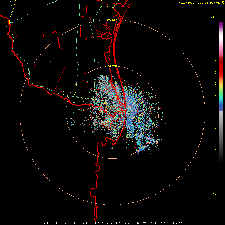225x225 pixels.
Task: Click the 50 NMI range ring label
Action: point(112,66)
